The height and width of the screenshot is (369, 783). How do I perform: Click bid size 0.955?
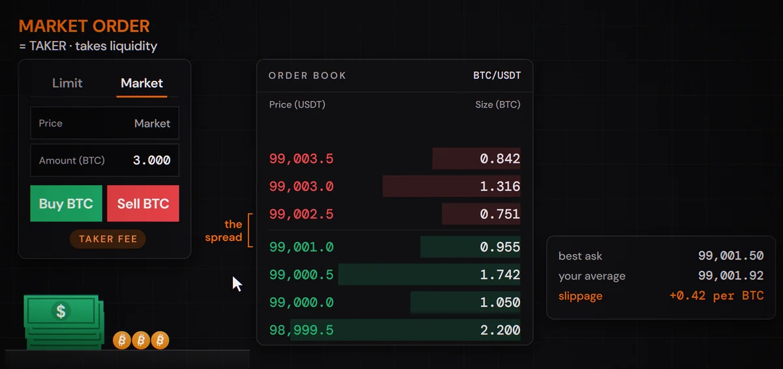(500, 247)
